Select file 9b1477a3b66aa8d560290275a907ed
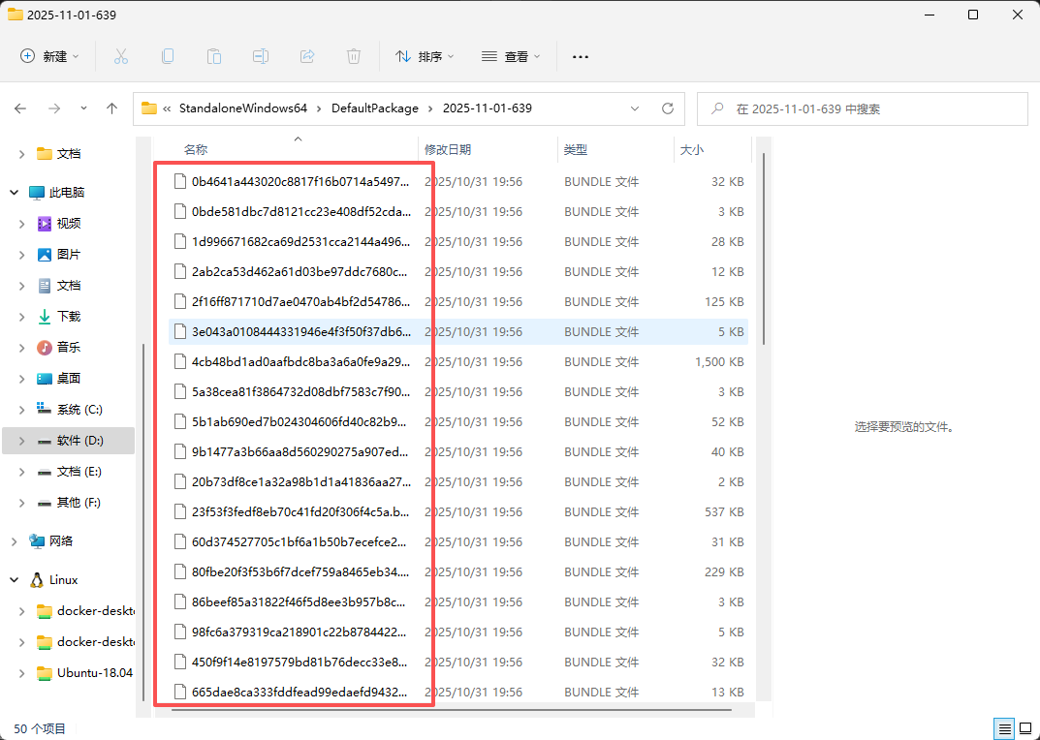1040x740 pixels. 458,451
